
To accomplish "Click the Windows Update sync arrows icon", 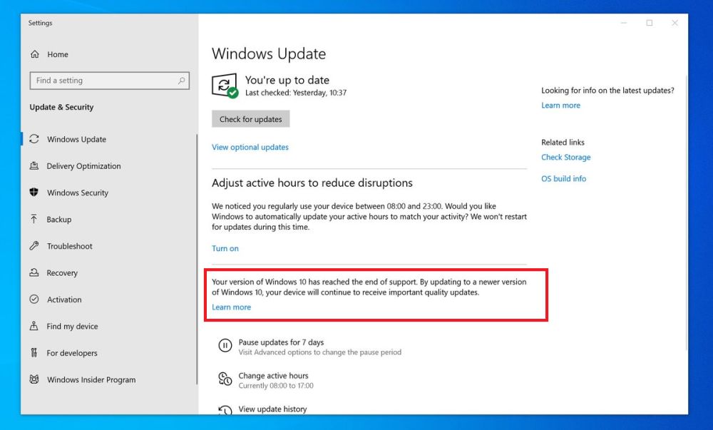I will pyautogui.click(x=34, y=139).
